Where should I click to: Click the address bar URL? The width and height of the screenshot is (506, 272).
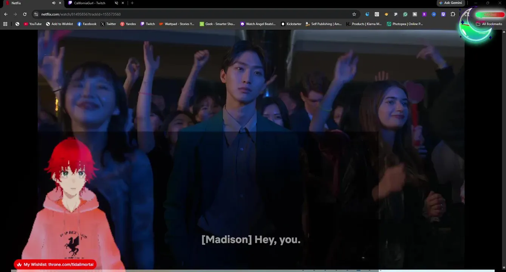pos(81,14)
